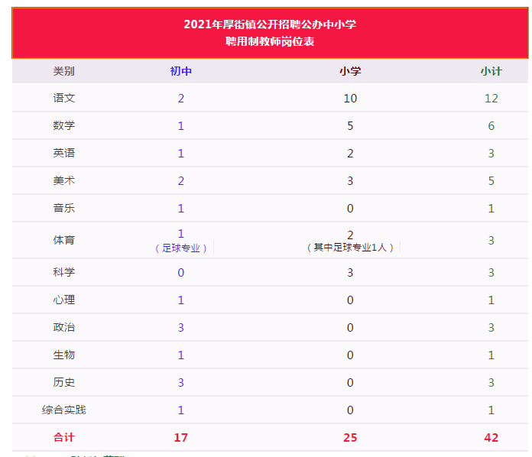Click the '心理' row label
532x457 pixels.
63,300
